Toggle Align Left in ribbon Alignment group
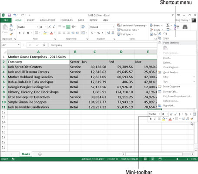198x174 pixels. click(x=60, y=33)
